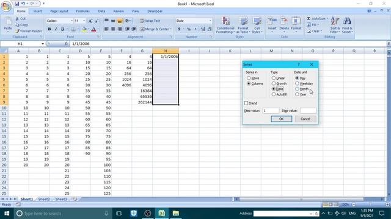Open Conditional Formatting
The width and height of the screenshot is (391, 219).
225,25
